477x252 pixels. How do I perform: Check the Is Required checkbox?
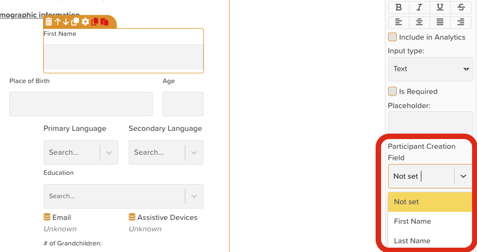[x=393, y=91]
